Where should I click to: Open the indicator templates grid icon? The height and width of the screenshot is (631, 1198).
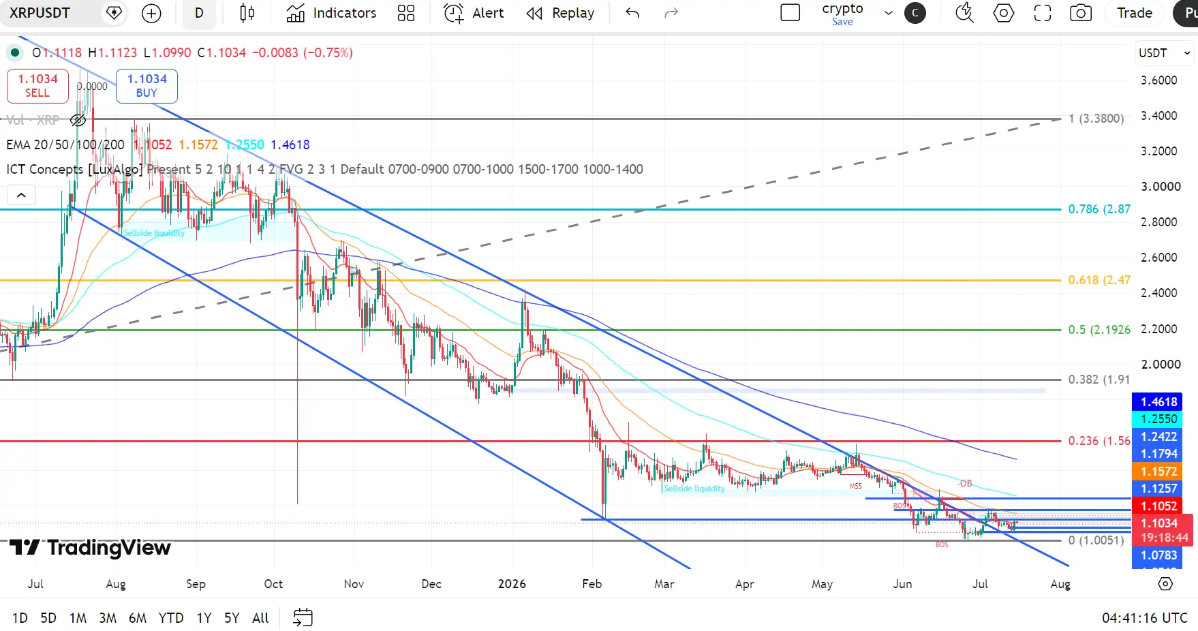point(406,13)
